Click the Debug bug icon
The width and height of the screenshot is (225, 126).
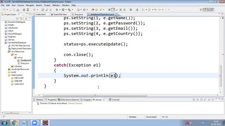[57, 10]
